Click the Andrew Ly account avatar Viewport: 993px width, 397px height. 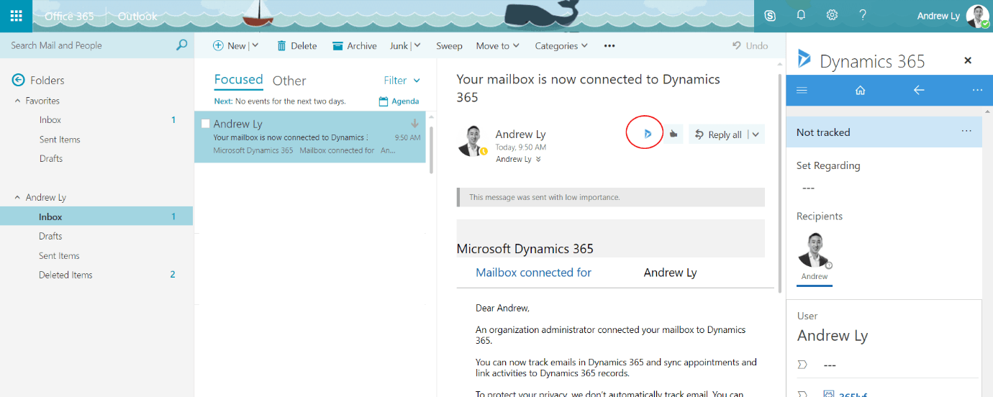pos(977,16)
